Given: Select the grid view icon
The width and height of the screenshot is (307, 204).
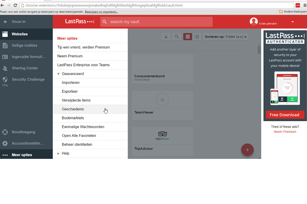Looking at the screenshot, I should 188,37.
